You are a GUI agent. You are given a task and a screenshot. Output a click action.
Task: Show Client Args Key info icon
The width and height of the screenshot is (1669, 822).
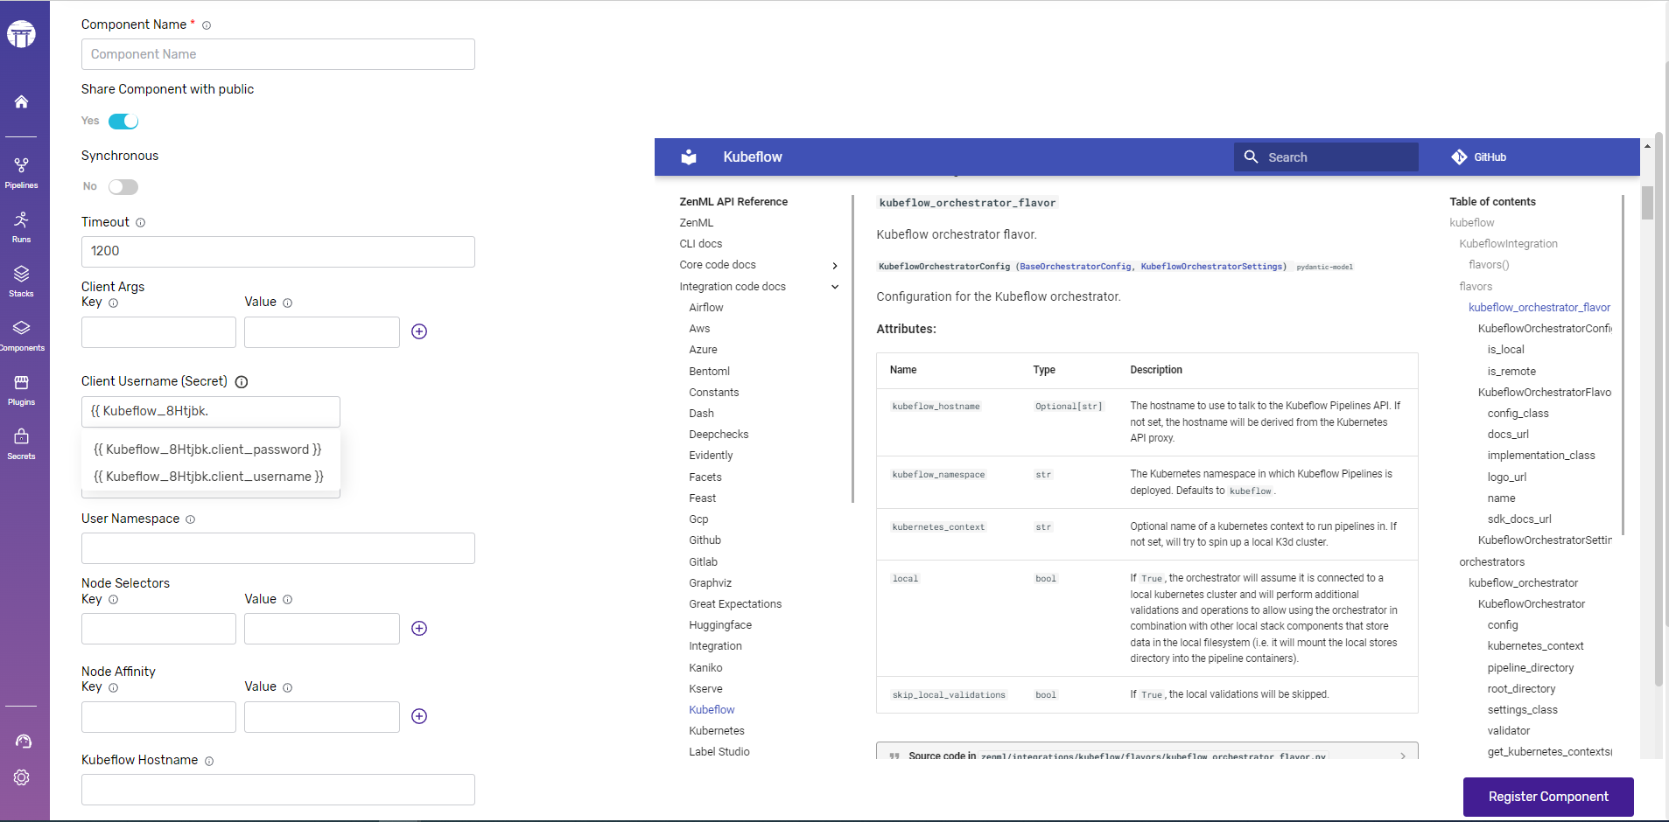(x=113, y=303)
